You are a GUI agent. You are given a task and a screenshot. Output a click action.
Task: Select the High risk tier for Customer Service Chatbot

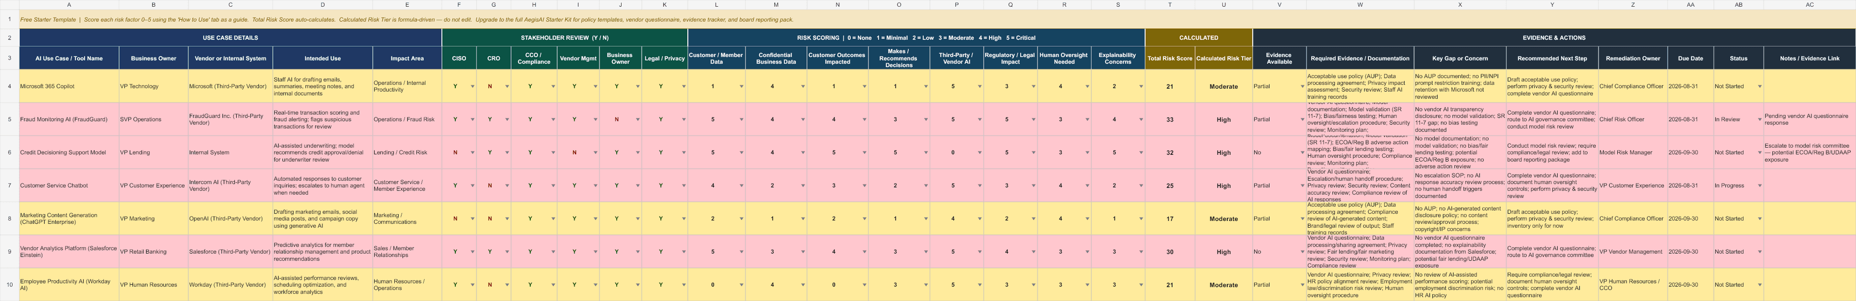1223,185
